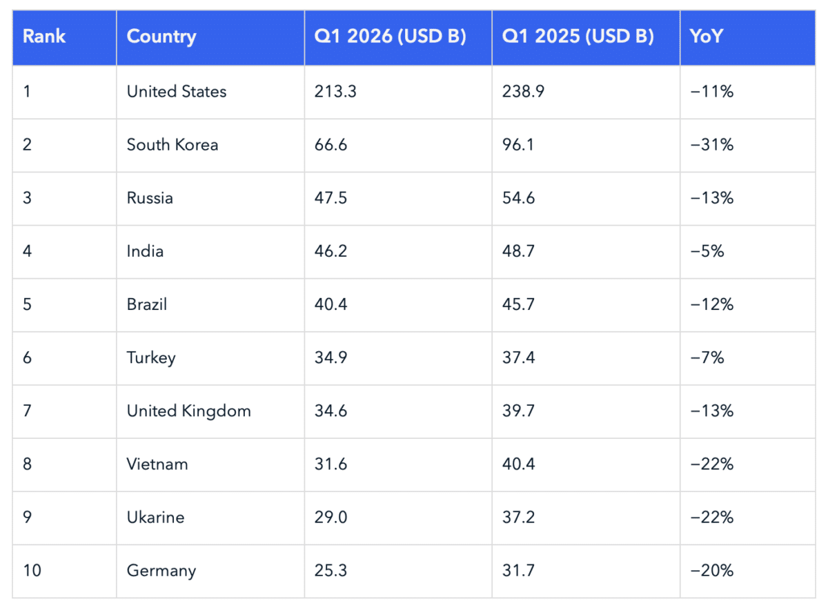828x608 pixels.
Task: Select the rank 10 cell
Action: click(x=32, y=571)
